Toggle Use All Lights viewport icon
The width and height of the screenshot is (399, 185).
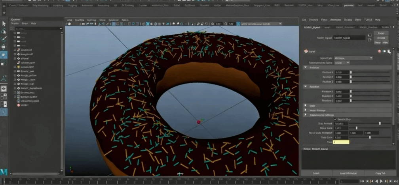tap(163, 24)
